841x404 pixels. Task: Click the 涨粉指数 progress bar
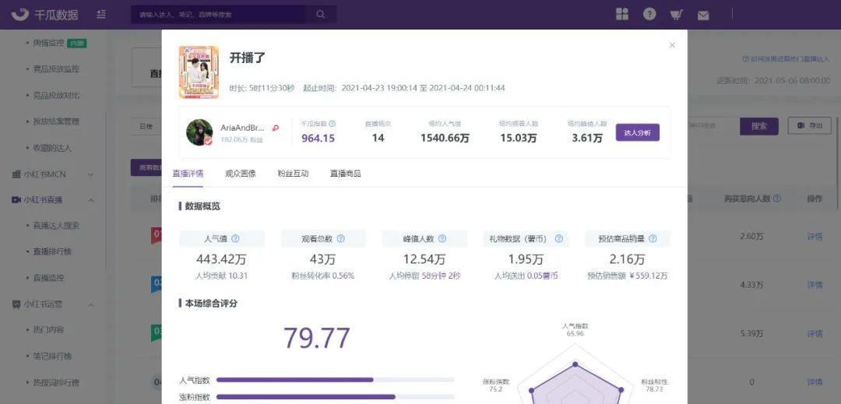[x=335, y=397]
